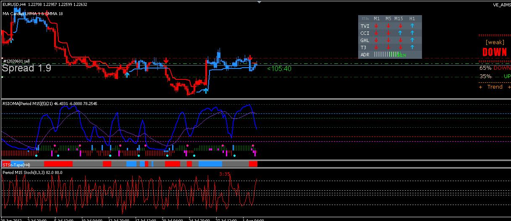Click the red 3:35 stochastic label
This screenshot has height=221, width=511.
(224, 174)
